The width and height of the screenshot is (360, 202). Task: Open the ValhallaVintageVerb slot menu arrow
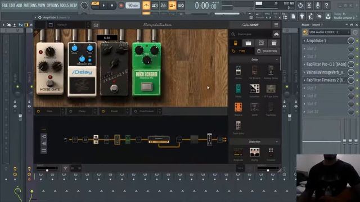tap(304, 72)
